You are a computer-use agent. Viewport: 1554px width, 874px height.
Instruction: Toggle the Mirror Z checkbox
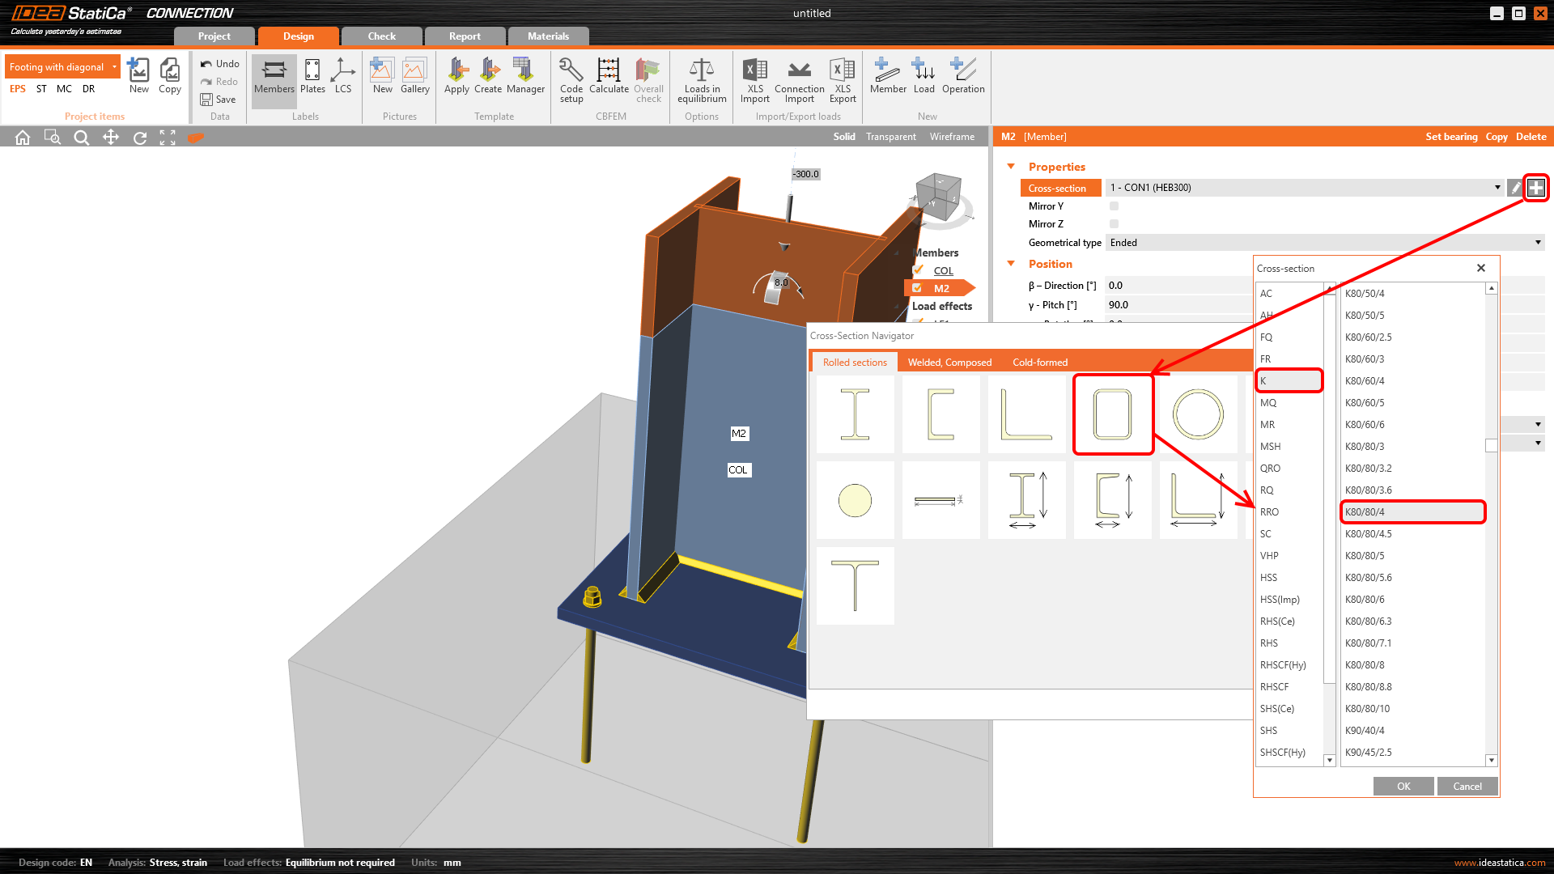tap(1115, 224)
